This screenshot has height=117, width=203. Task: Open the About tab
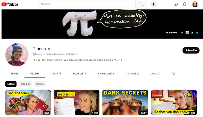point(156,74)
